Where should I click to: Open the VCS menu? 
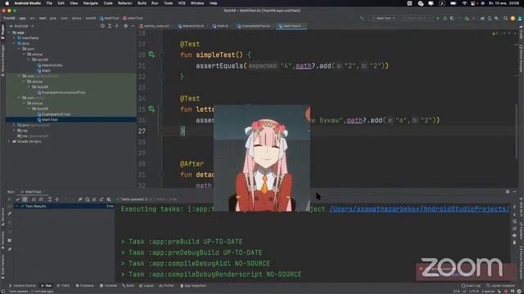tap(182, 3)
